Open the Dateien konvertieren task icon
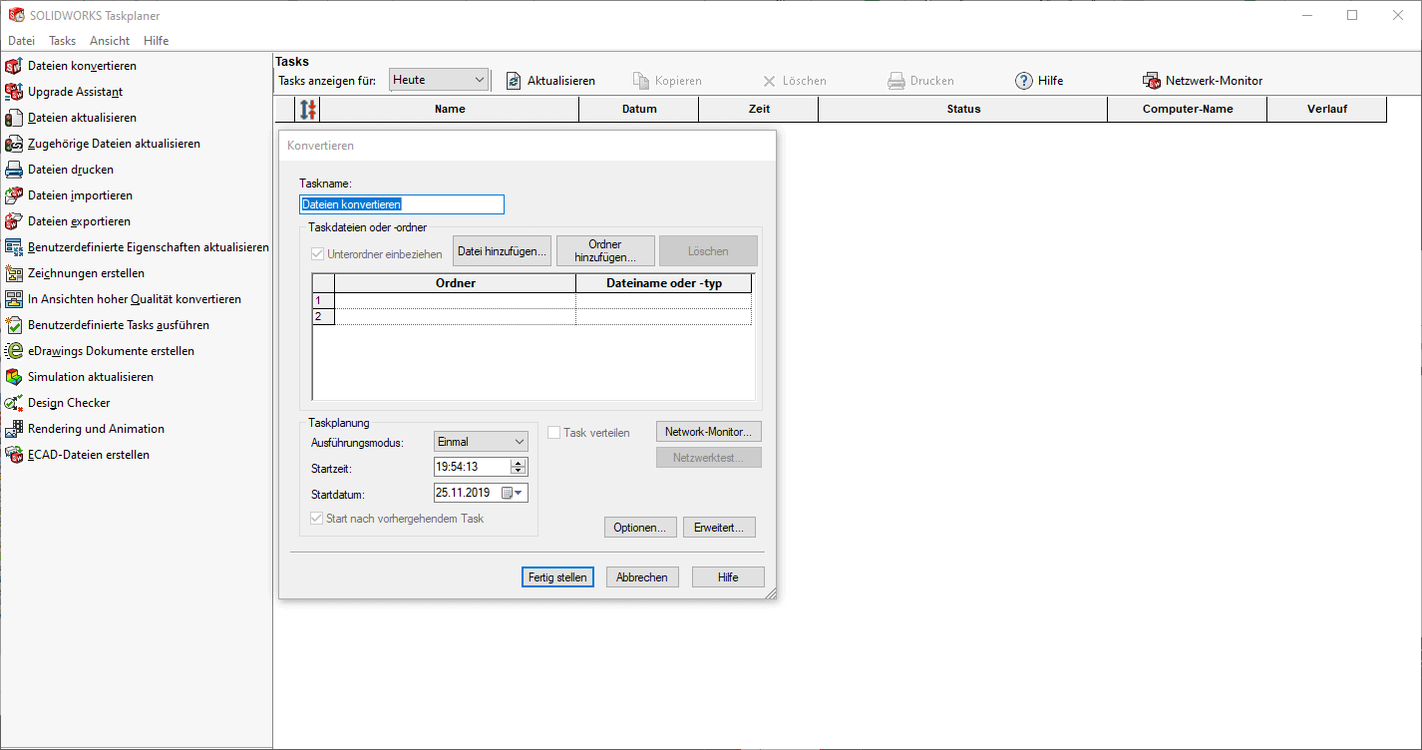Image resolution: width=1422 pixels, height=750 pixels. click(13, 66)
